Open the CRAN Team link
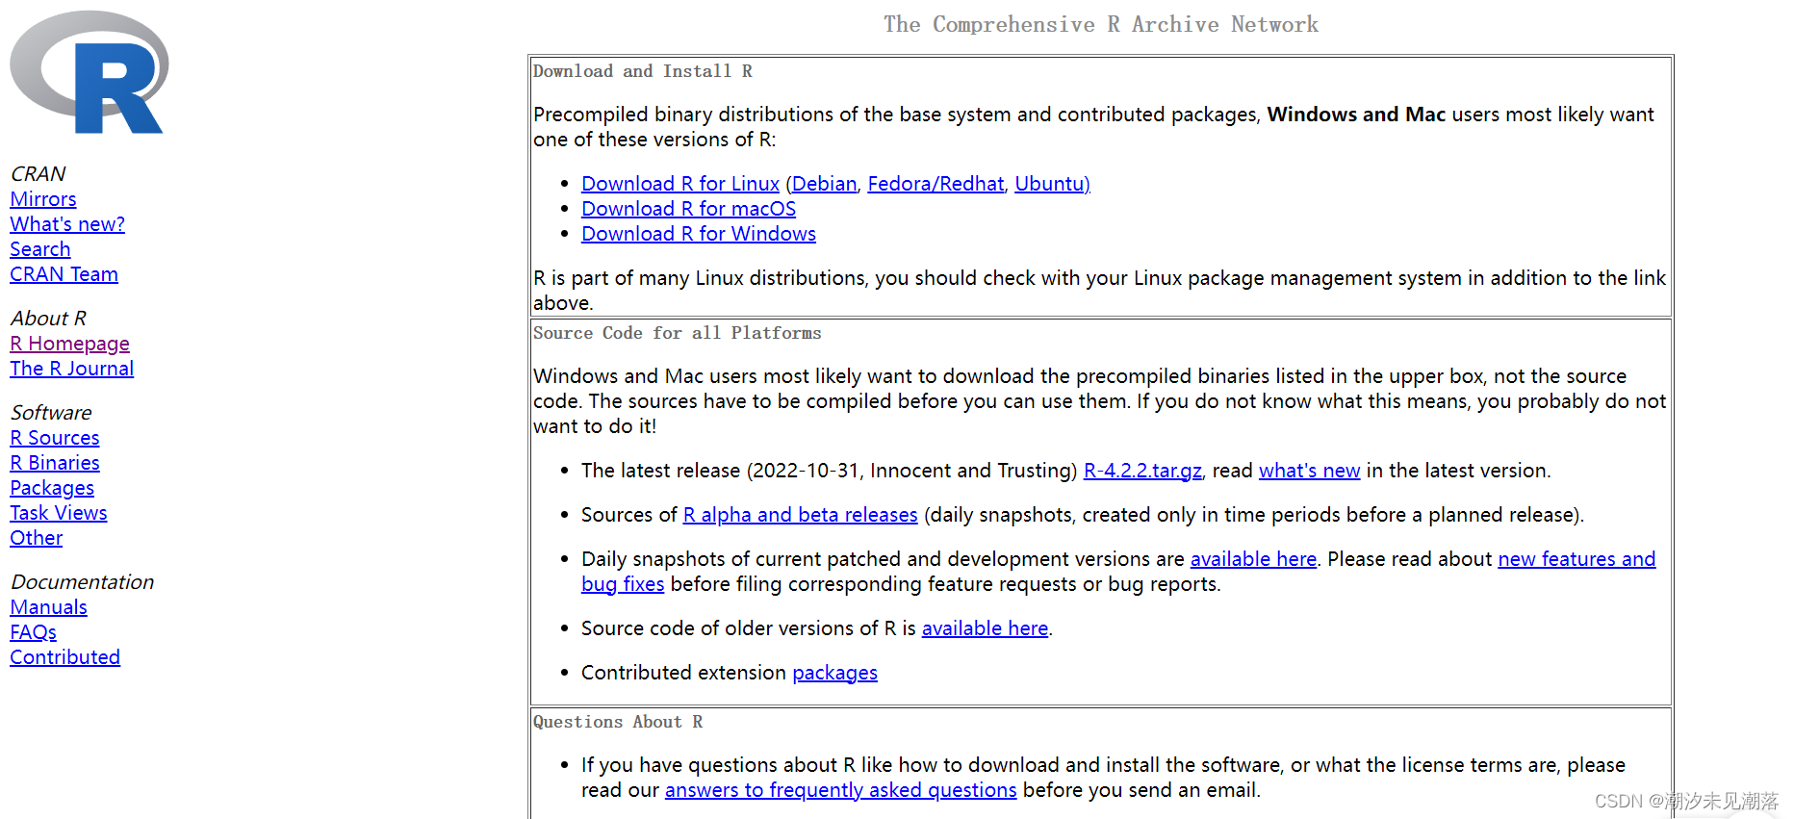Image resolution: width=1794 pixels, height=819 pixels. pos(64,274)
